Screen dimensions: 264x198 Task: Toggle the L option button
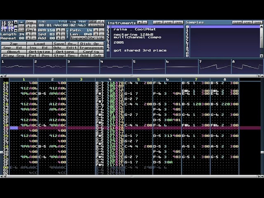coord(102,22)
